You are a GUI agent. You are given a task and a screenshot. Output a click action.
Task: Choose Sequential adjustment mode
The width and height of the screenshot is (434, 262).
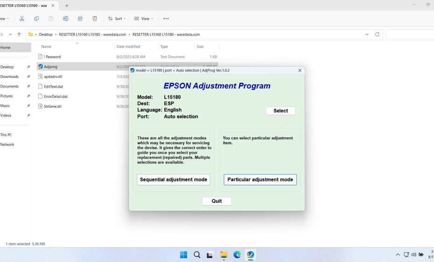click(x=173, y=179)
